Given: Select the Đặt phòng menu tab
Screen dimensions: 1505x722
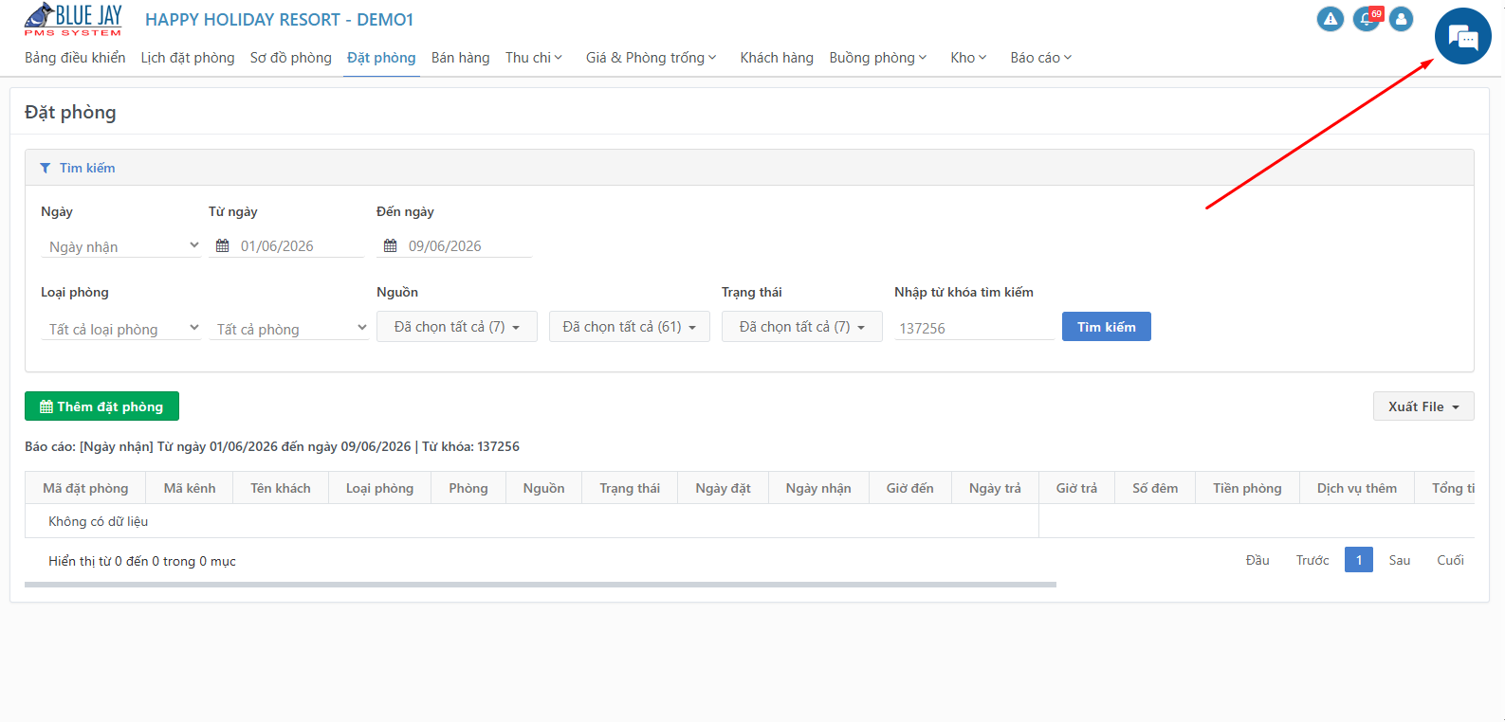Looking at the screenshot, I should click(381, 58).
